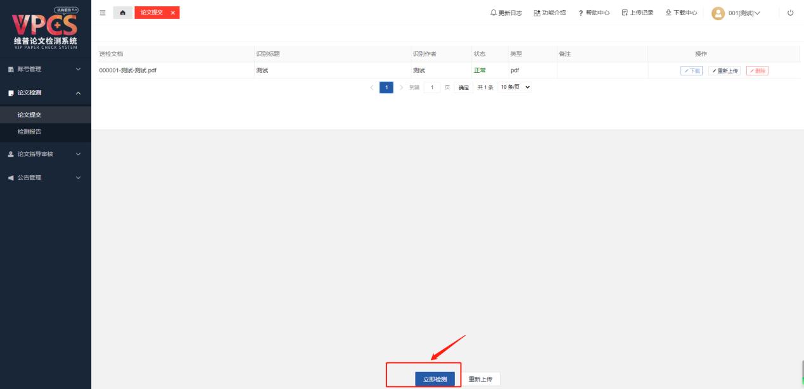This screenshot has width=804, height=389.
Task: Click the 论文指导审核 person icon
Action: 11,153
